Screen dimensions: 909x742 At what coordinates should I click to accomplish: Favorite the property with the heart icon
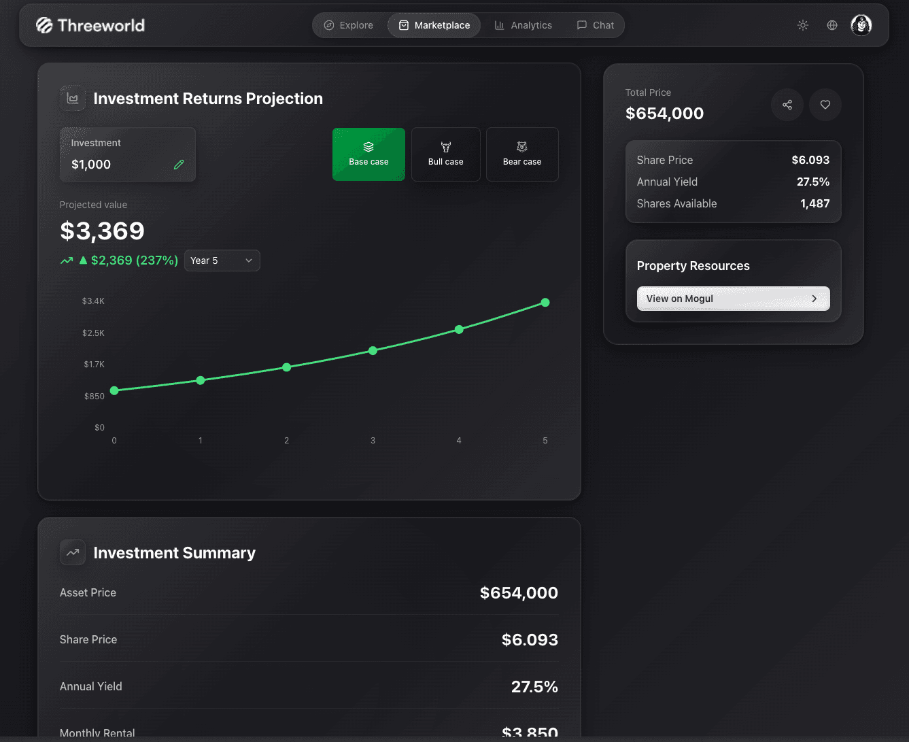click(x=825, y=105)
